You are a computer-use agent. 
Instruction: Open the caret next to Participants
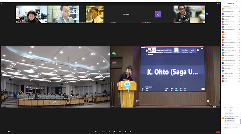pyautogui.click(x=106, y=132)
